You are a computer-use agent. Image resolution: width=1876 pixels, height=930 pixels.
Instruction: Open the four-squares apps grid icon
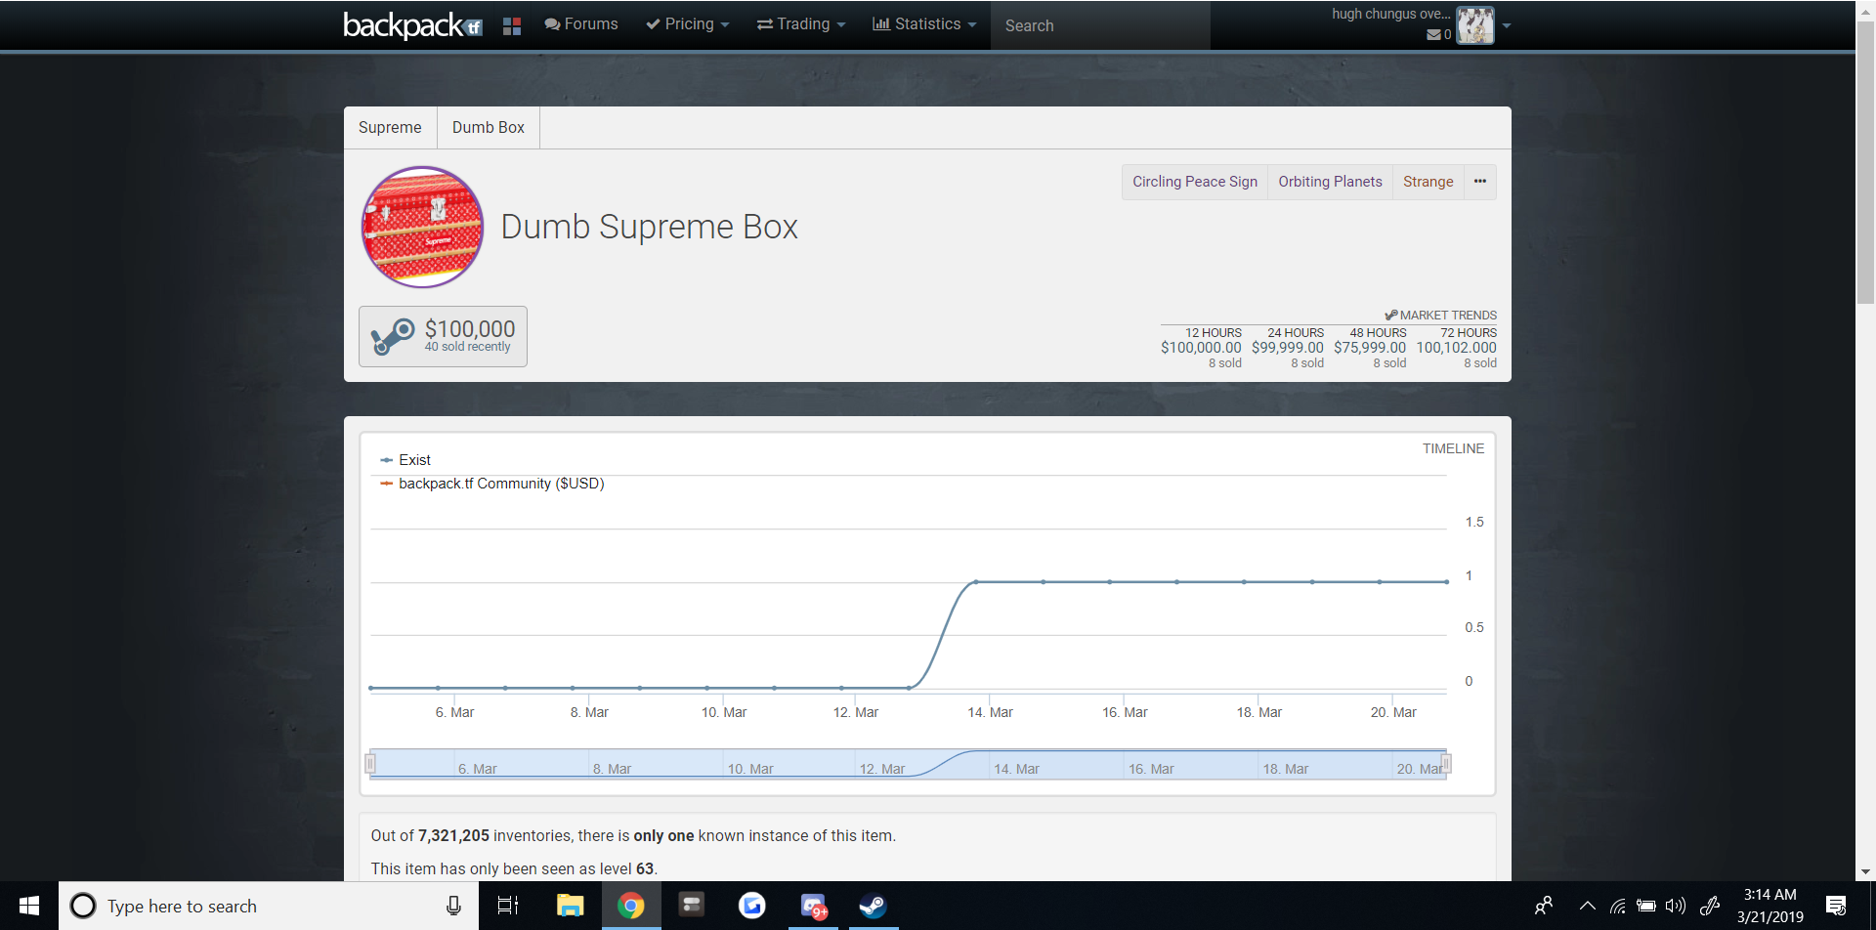tap(512, 25)
